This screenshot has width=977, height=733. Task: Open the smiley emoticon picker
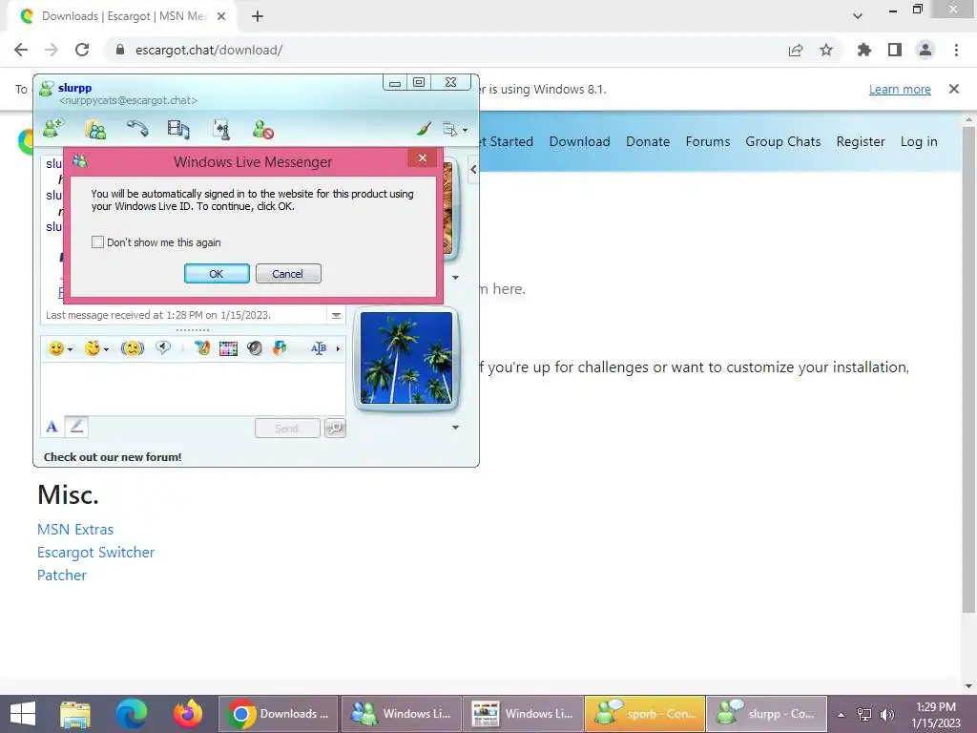[x=56, y=348]
